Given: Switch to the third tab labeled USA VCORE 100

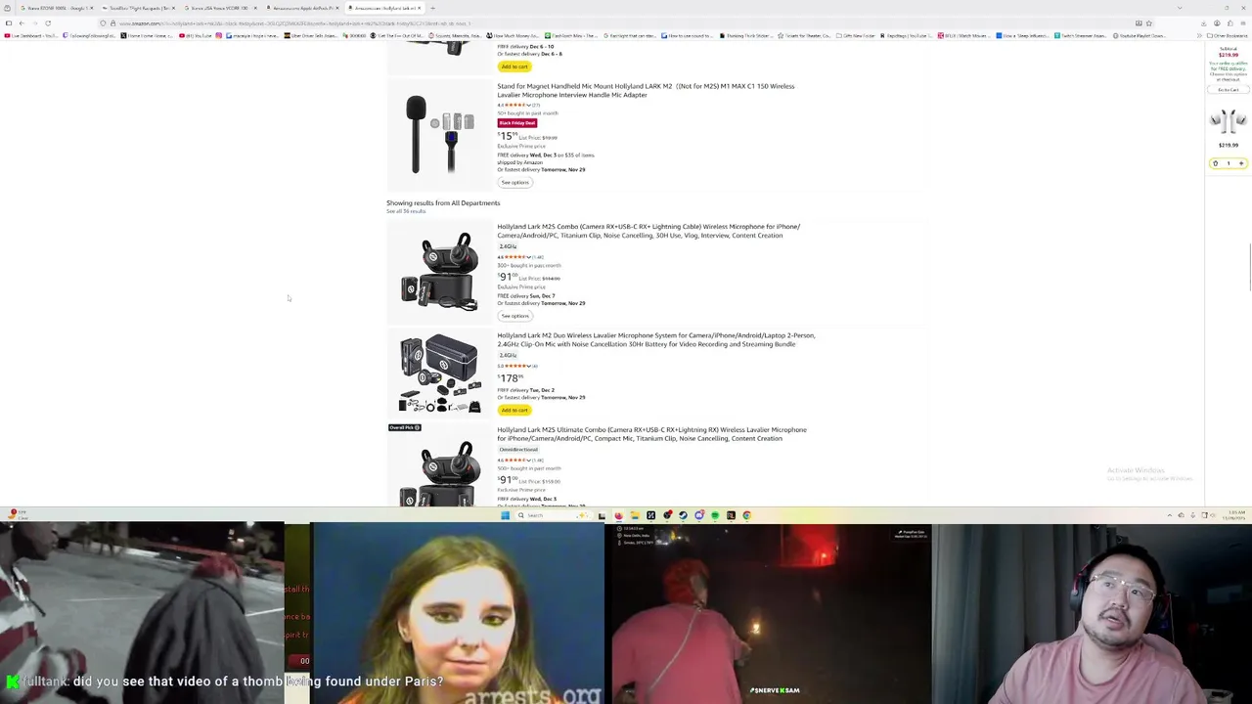Looking at the screenshot, I should [219, 8].
